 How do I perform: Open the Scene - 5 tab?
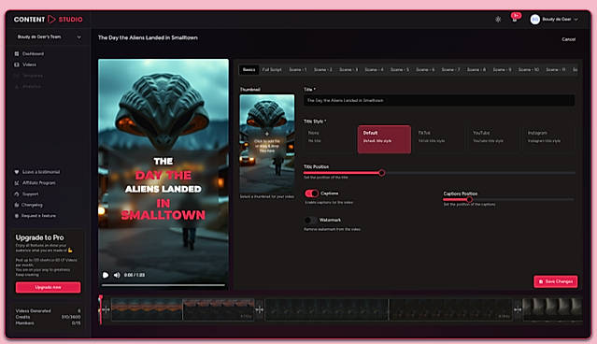[x=399, y=70]
